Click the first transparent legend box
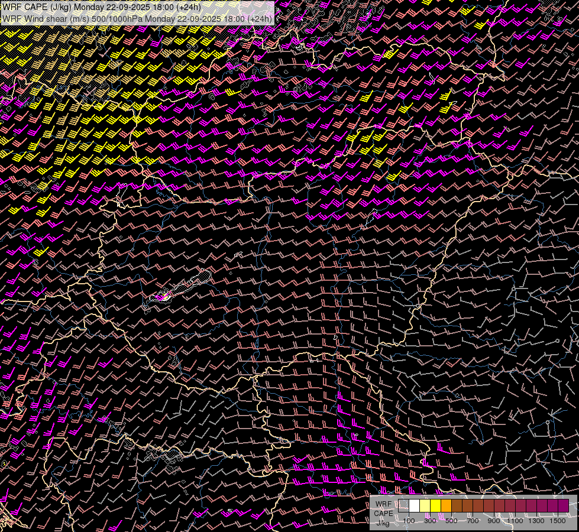Image resolution: width=579 pixels, height=532 pixels. [404, 505]
